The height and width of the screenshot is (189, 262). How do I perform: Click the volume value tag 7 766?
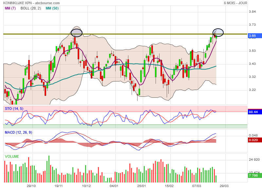255,175
